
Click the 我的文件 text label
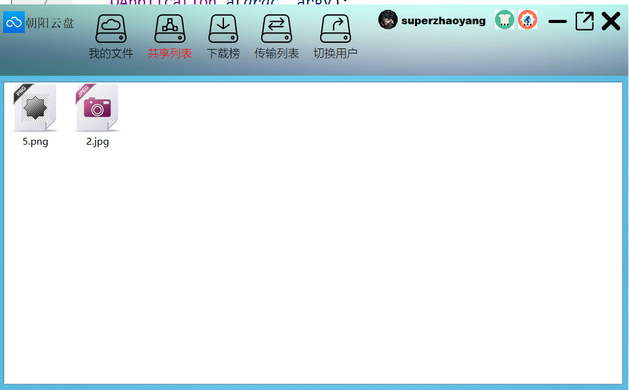pyautogui.click(x=110, y=53)
